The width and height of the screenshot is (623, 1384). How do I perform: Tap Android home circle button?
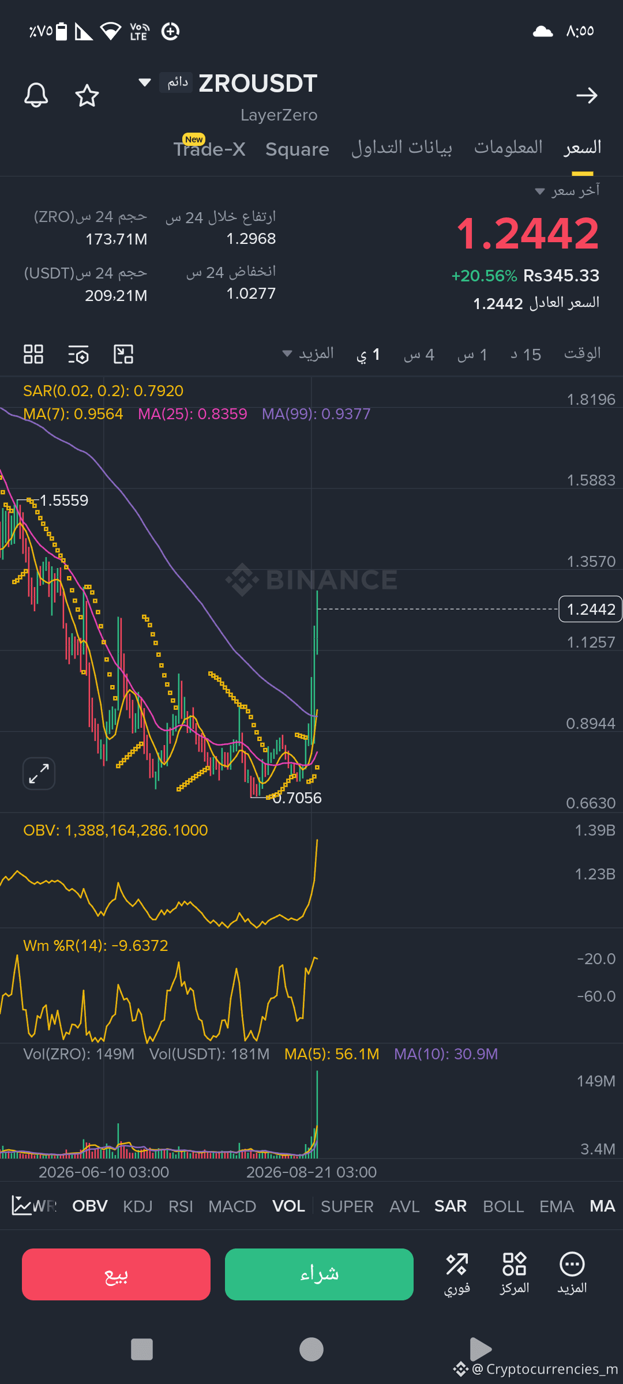coord(311,1349)
